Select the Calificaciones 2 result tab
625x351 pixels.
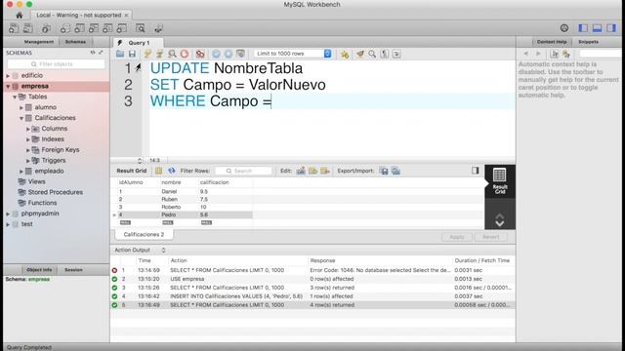pos(144,234)
